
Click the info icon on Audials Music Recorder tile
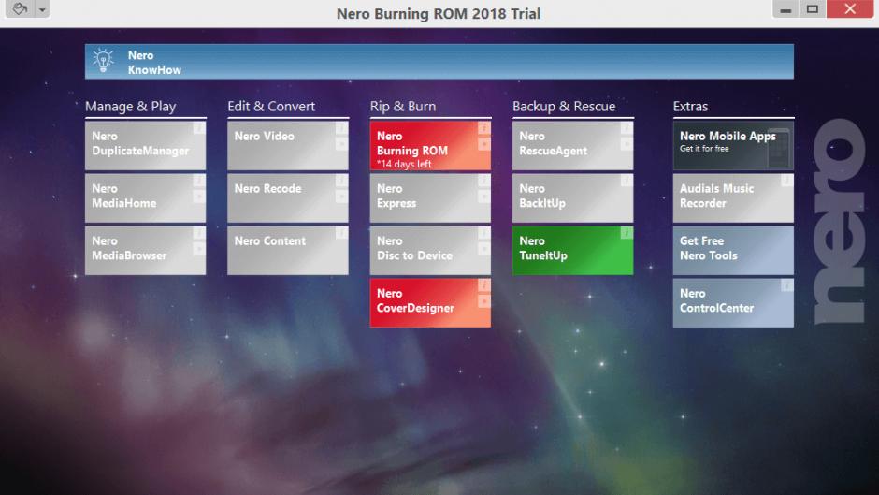[786, 181]
